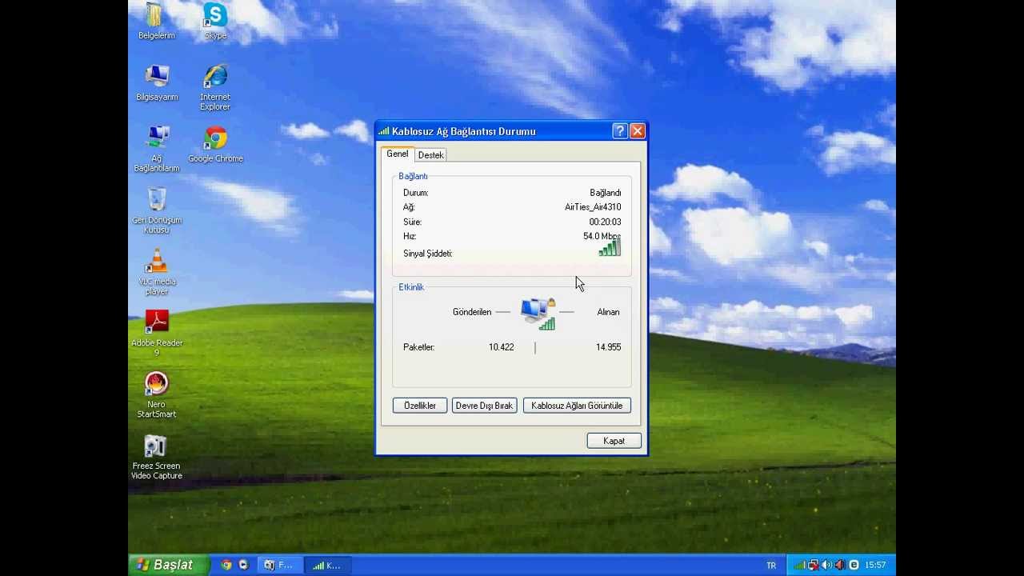Click the Kablosuz taskbar button
This screenshot has width=1024, height=576.
pyautogui.click(x=327, y=565)
